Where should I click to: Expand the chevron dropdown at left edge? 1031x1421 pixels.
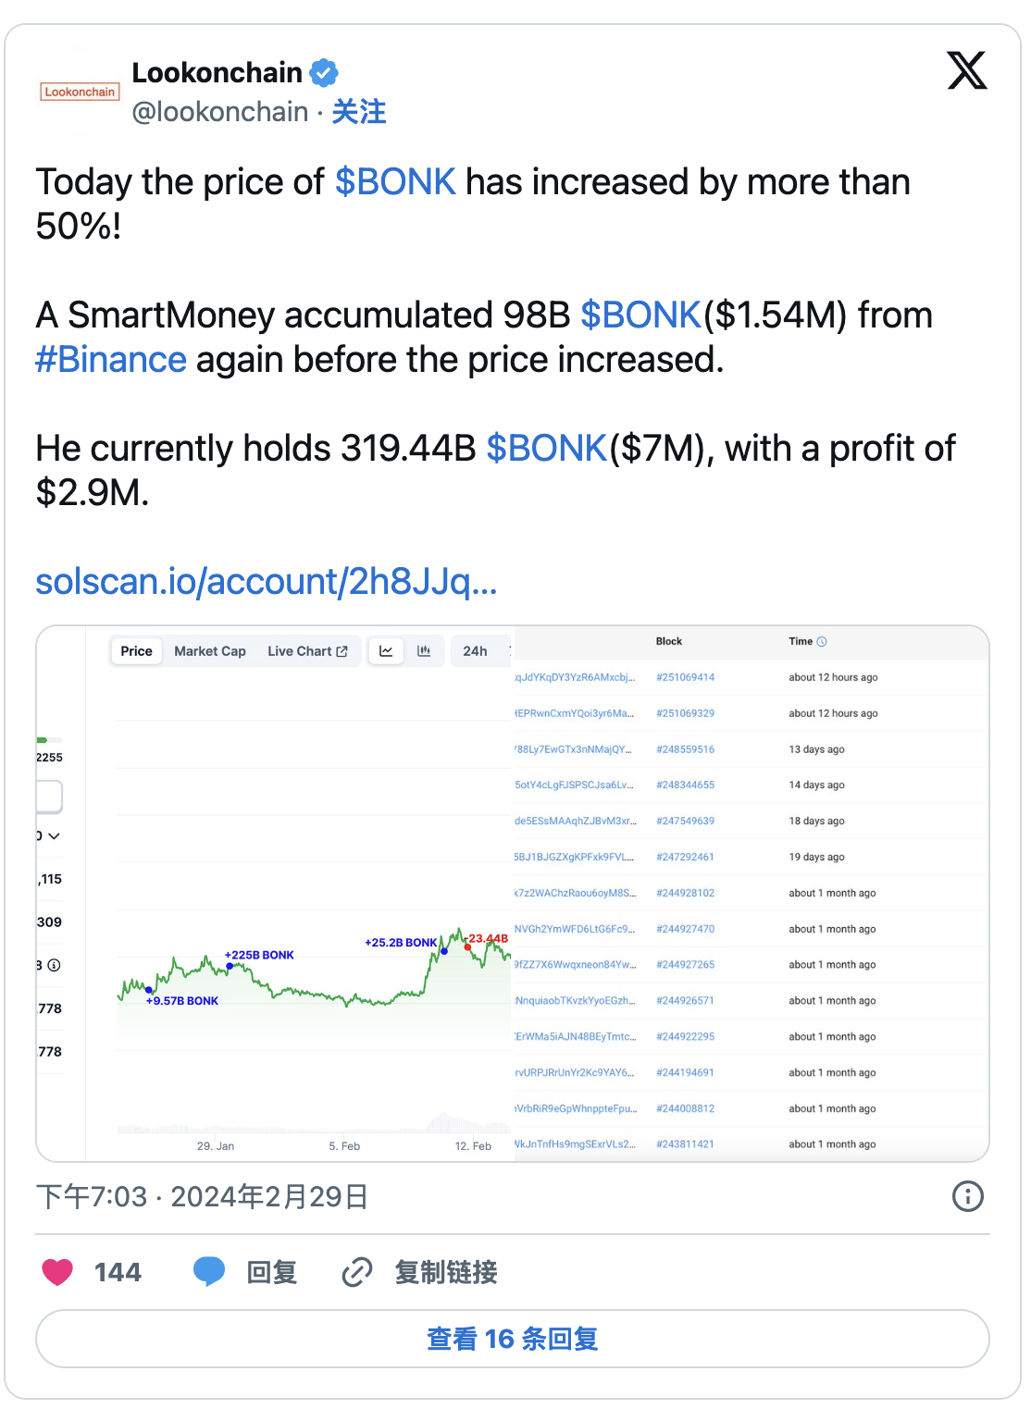[53, 836]
